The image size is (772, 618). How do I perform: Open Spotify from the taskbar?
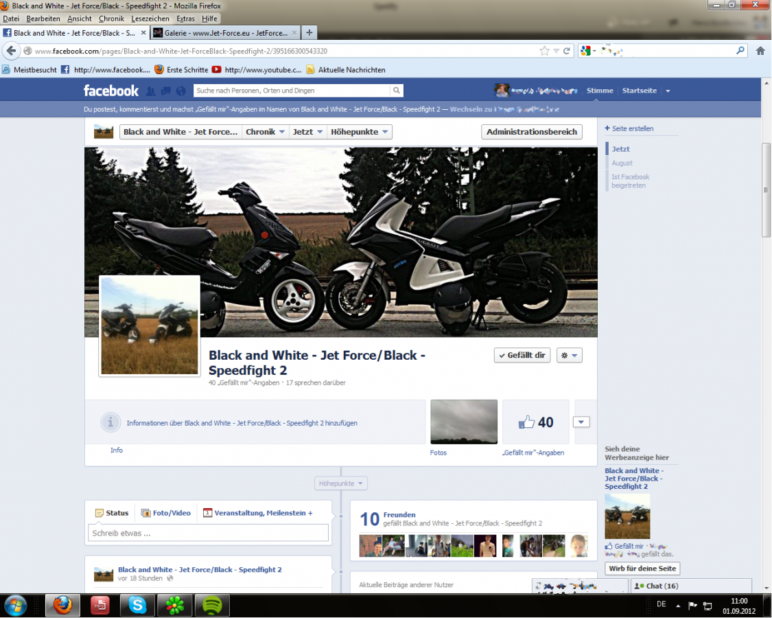pyautogui.click(x=212, y=605)
